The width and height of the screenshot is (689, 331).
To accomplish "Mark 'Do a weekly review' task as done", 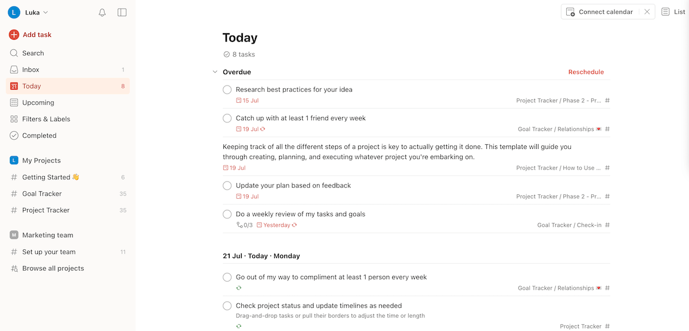I will [x=227, y=214].
